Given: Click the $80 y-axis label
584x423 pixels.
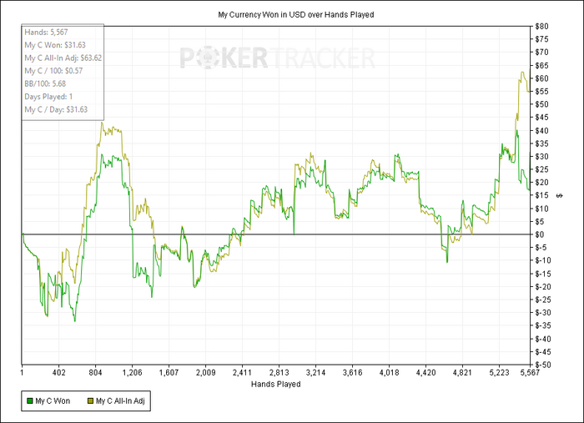Looking at the screenshot, I should coord(541,27).
